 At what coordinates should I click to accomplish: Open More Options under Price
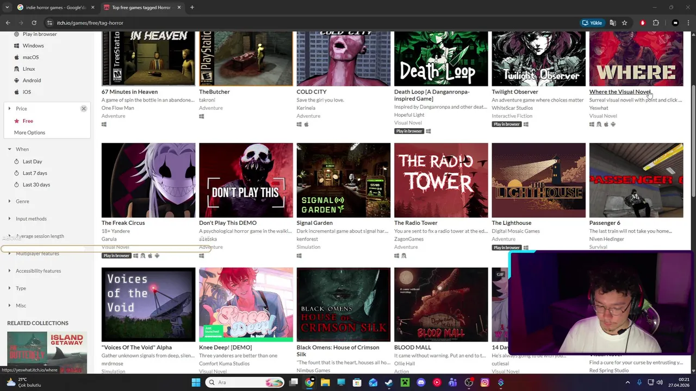tap(29, 133)
